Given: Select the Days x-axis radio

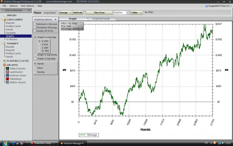Looking at the screenshot, I should click(35, 68).
